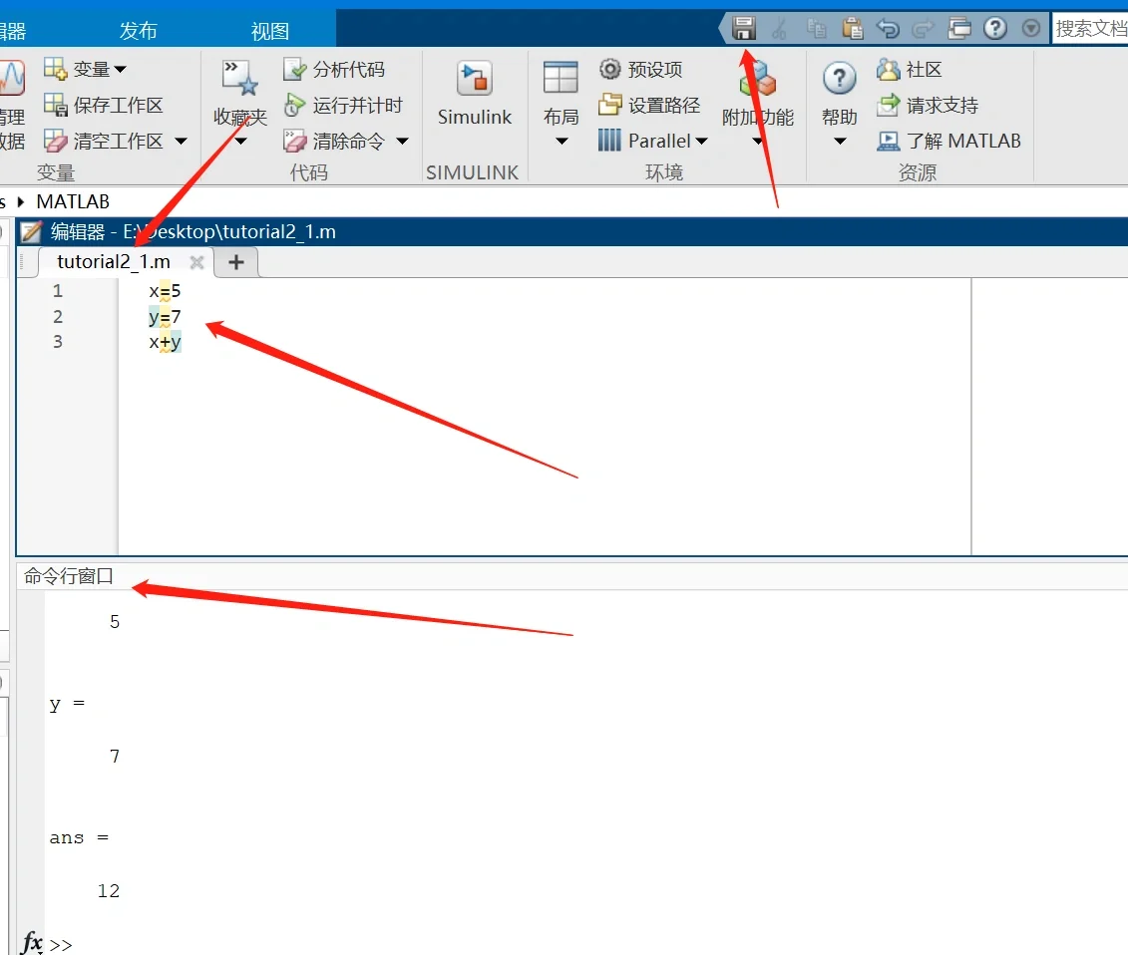Click the large 帮助 help icon
Image resolution: width=1128 pixels, height=955 pixels.
click(x=840, y=79)
